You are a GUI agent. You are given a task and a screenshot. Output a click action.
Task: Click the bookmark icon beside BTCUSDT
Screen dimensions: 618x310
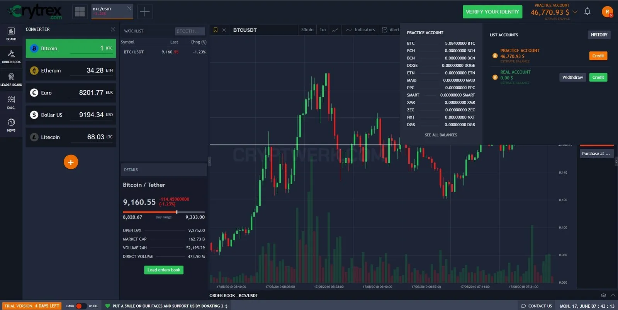point(216,30)
